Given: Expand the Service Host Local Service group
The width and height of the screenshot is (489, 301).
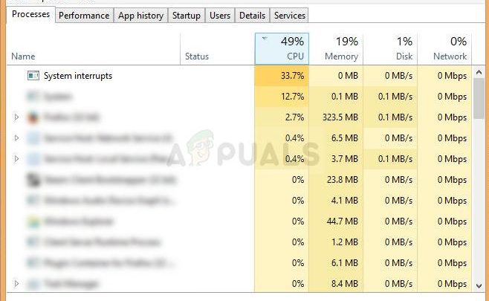Looking at the screenshot, I should point(16,159).
